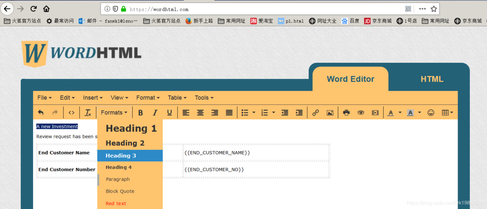This screenshot has width=487, height=209.
Task: Click the browser forward arrow
Action: pyautogui.click(x=21, y=9)
